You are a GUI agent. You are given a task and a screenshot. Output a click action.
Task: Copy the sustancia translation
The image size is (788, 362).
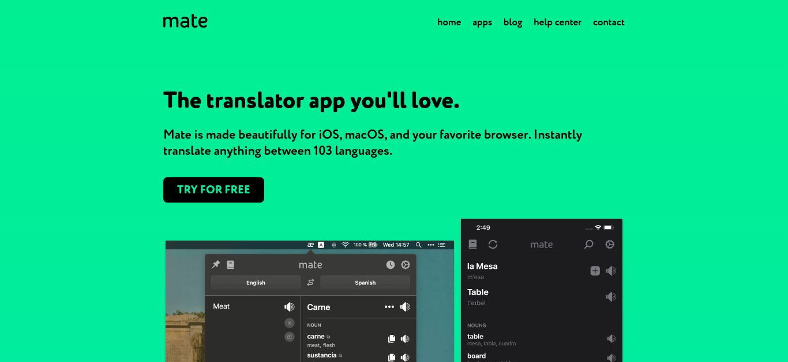392,357
